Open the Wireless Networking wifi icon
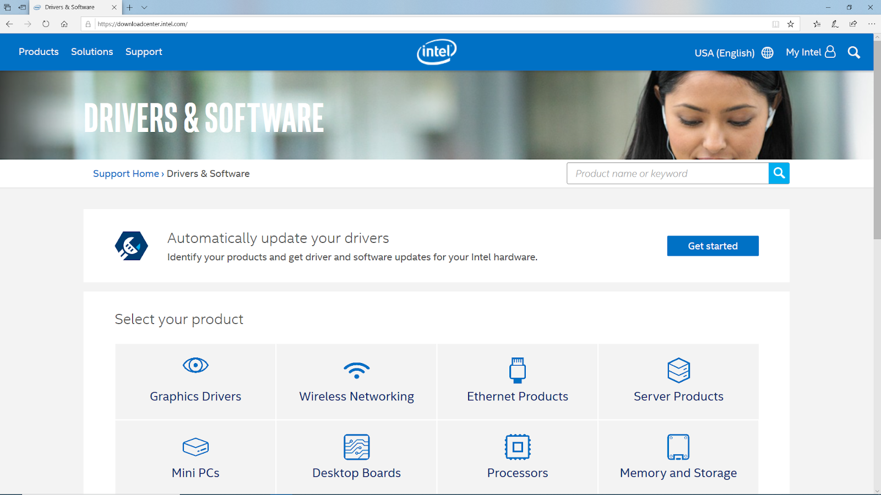The width and height of the screenshot is (881, 495). 356,370
